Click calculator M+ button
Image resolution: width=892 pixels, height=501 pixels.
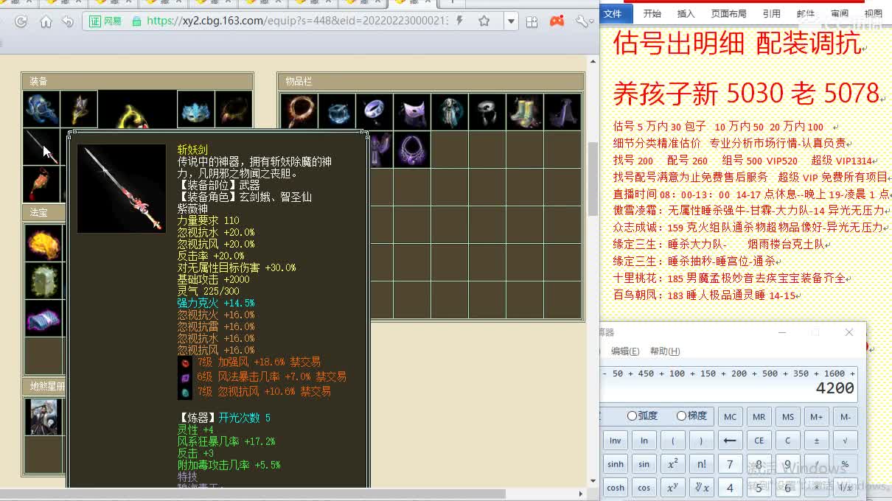[x=816, y=416]
